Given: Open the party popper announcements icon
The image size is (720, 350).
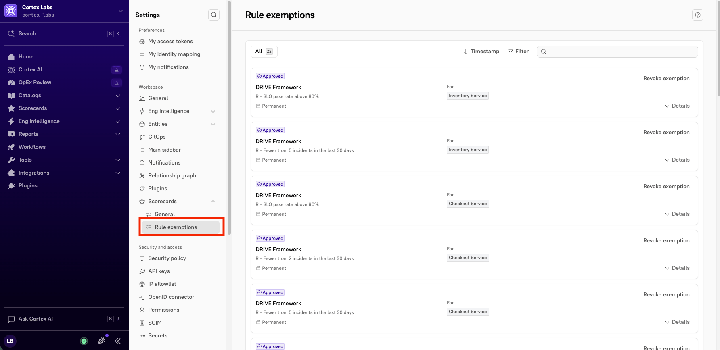Looking at the screenshot, I should click(x=102, y=341).
